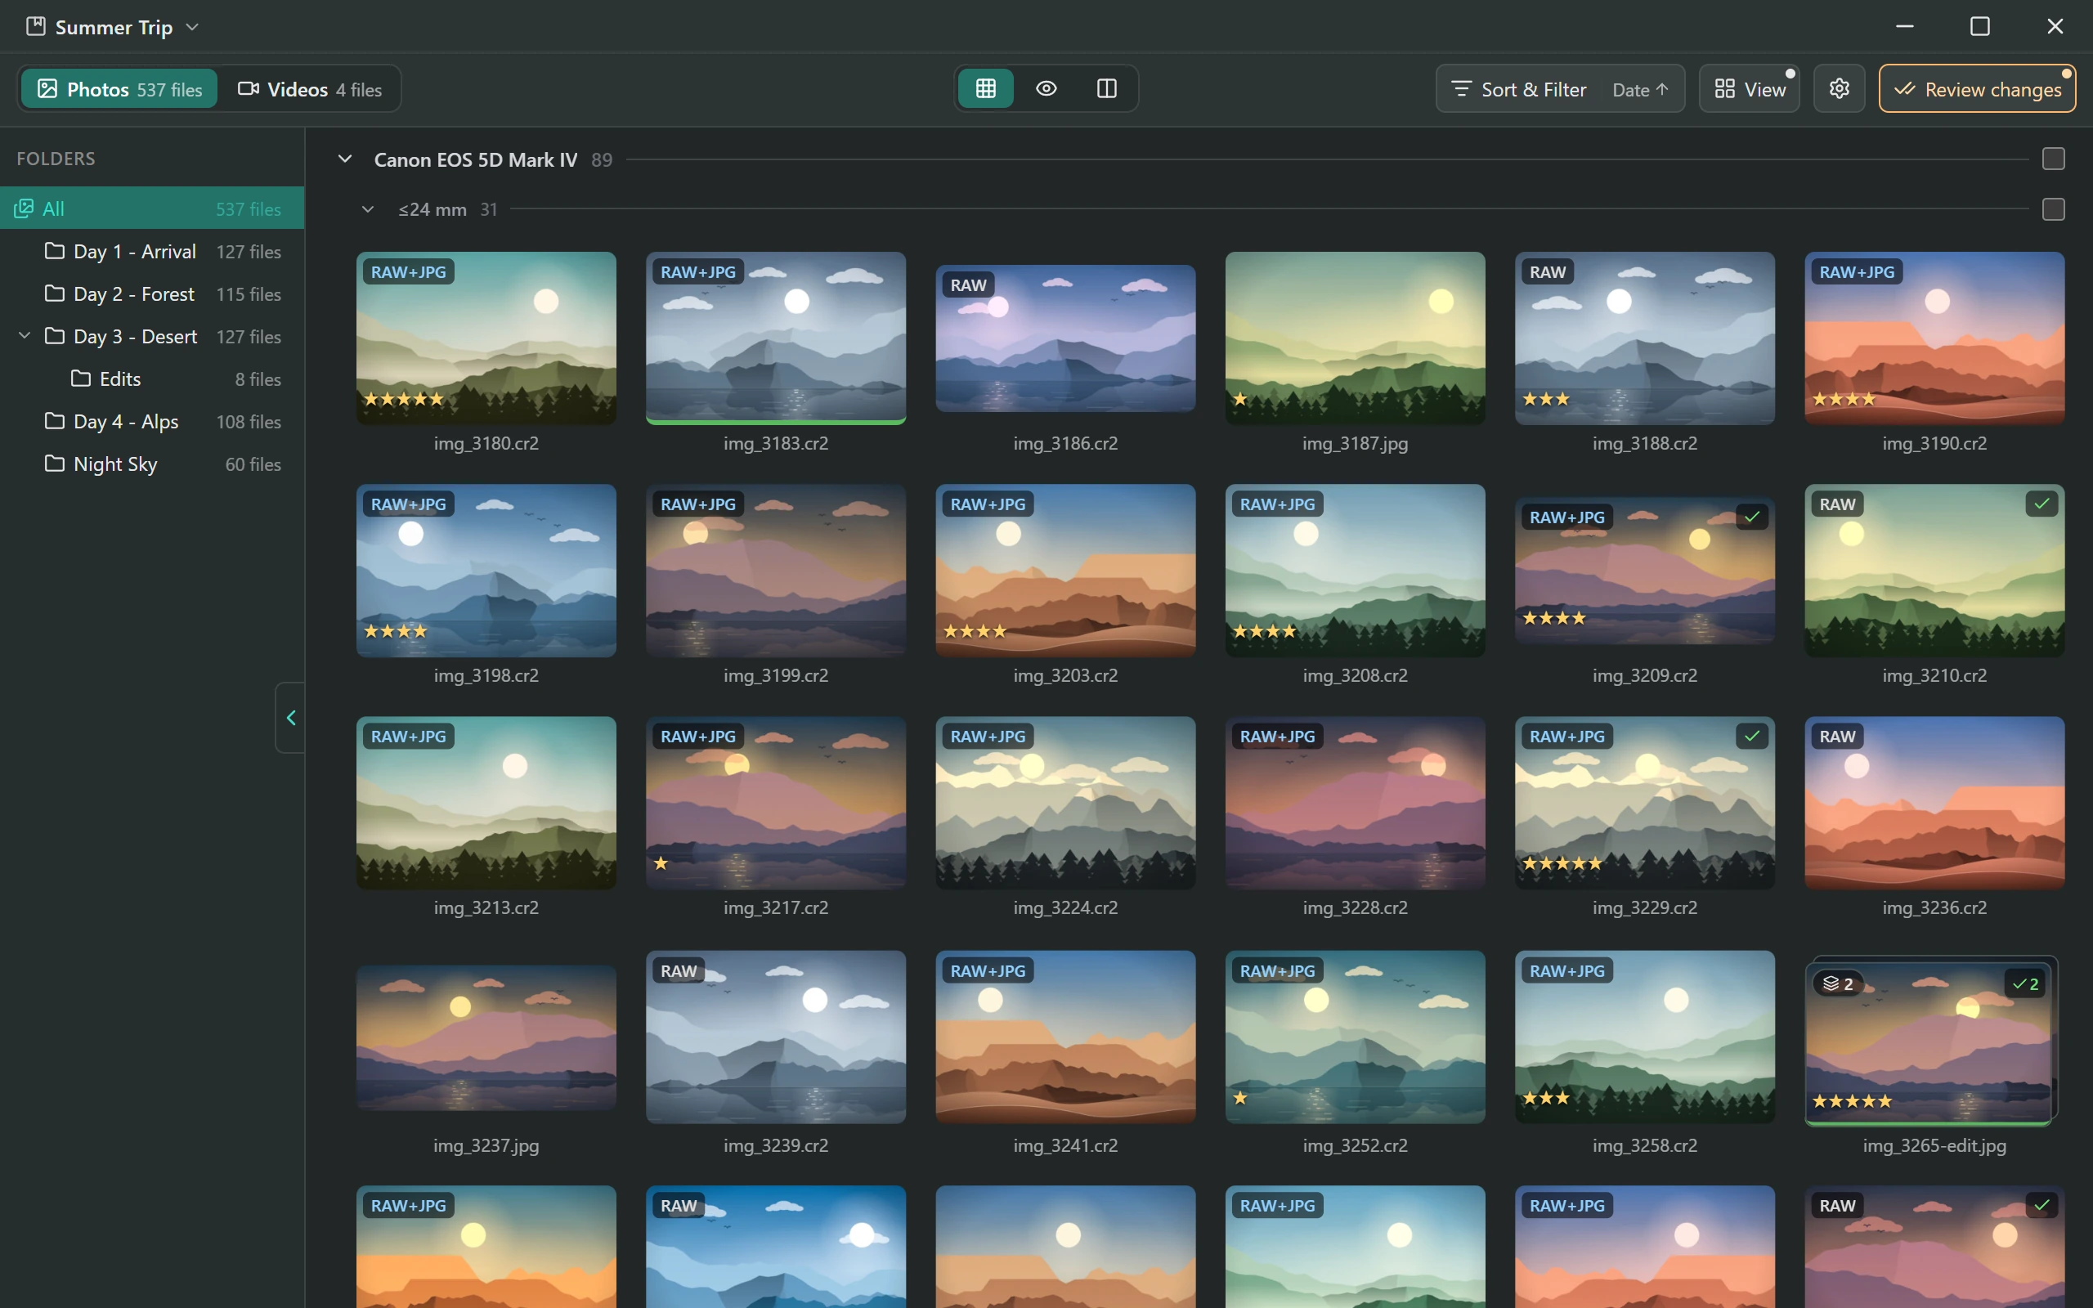
Task: Open the Edits subfolder
Action: coord(152,378)
